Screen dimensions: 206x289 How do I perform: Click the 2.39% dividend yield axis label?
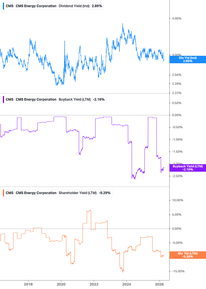[x=177, y=84]
